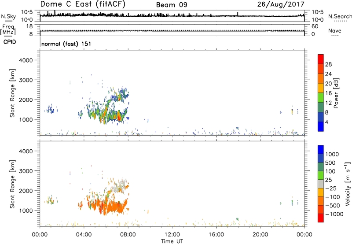Image resolution: width=352 pixels, height=244 pixels.
Task: Pick the red top segment of power colorbar
Action: (321, 59)
